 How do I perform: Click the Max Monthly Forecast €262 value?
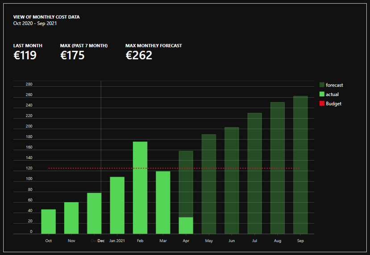(139, 55)
